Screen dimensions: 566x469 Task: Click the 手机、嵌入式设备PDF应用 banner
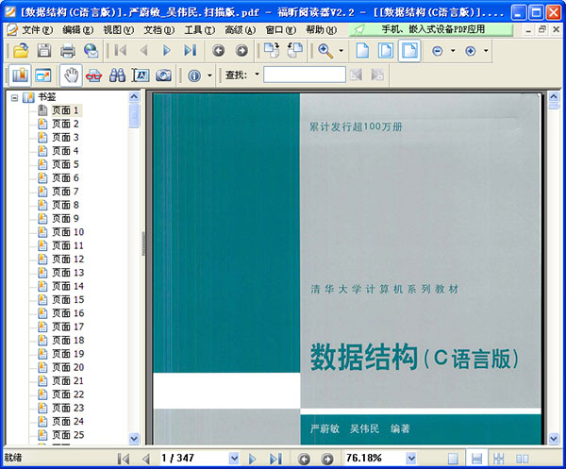coord(431,29)
